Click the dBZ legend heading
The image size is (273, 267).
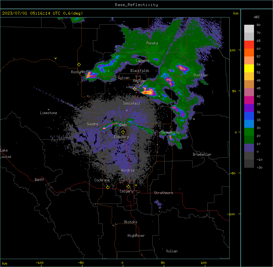(257, 17)
